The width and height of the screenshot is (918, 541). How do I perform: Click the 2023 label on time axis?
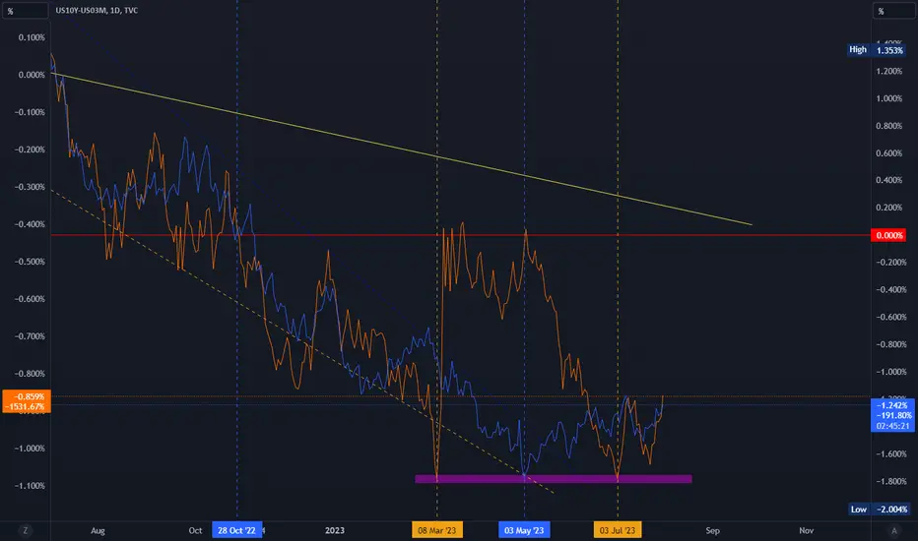[335, 530]
